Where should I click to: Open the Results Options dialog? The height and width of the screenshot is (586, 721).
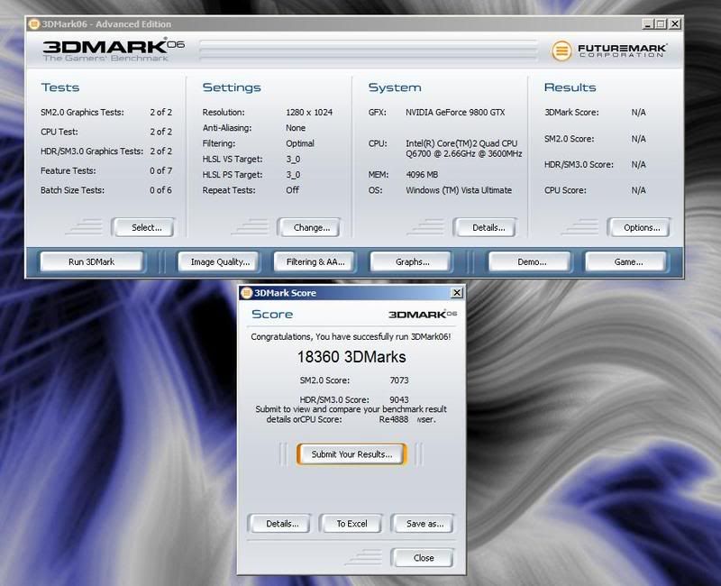coord(639,227)
